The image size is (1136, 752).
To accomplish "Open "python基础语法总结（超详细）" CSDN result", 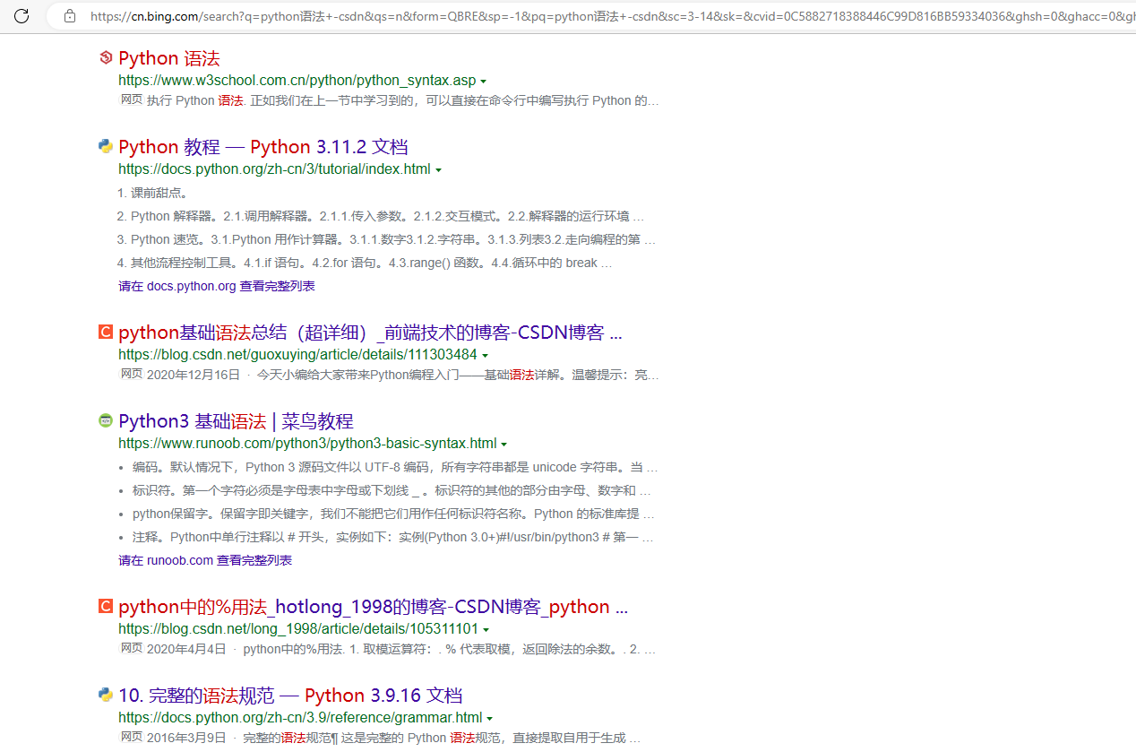I will [370, 333].
